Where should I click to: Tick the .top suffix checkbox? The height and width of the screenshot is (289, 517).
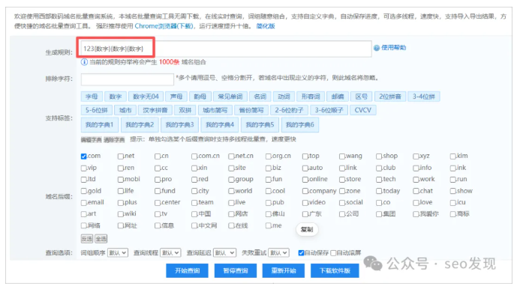(305, 156)
